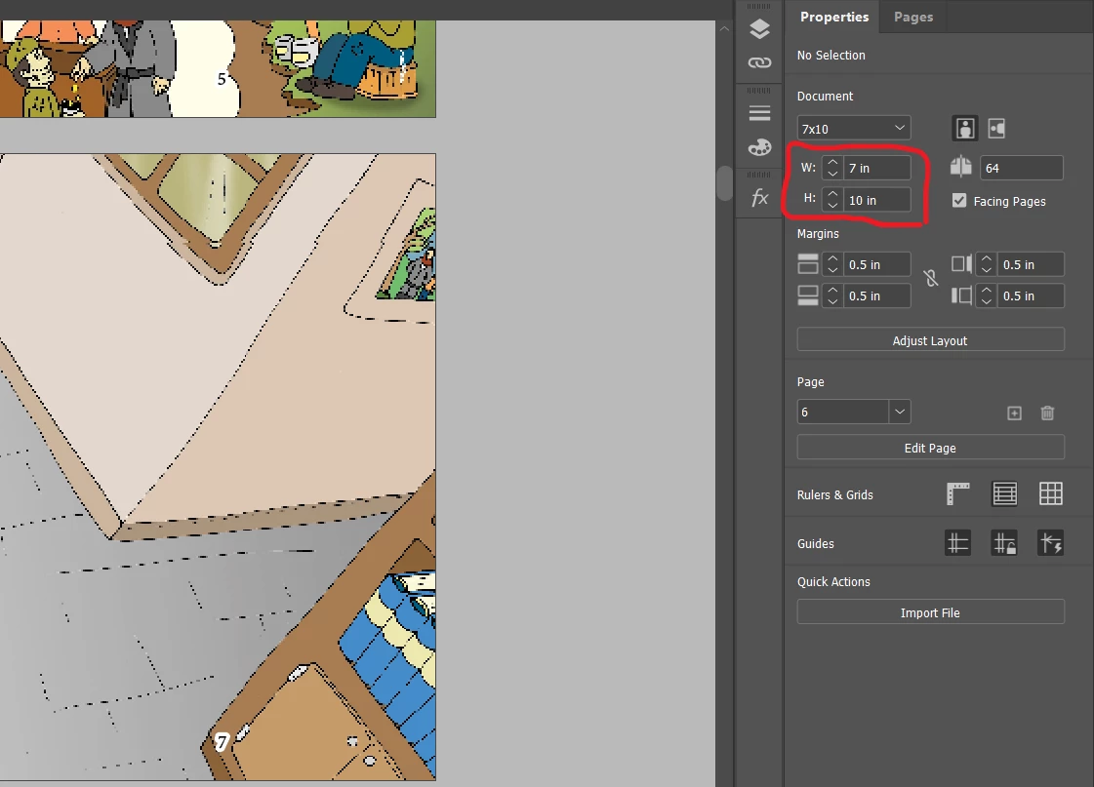Click the scroll up arrow of canvas

point(724,28)
